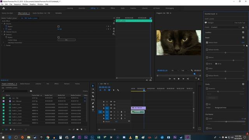Adjust the Reduce Rumble slider handle
The height and width of the screenshot is (140, 249).
(225, 53)
